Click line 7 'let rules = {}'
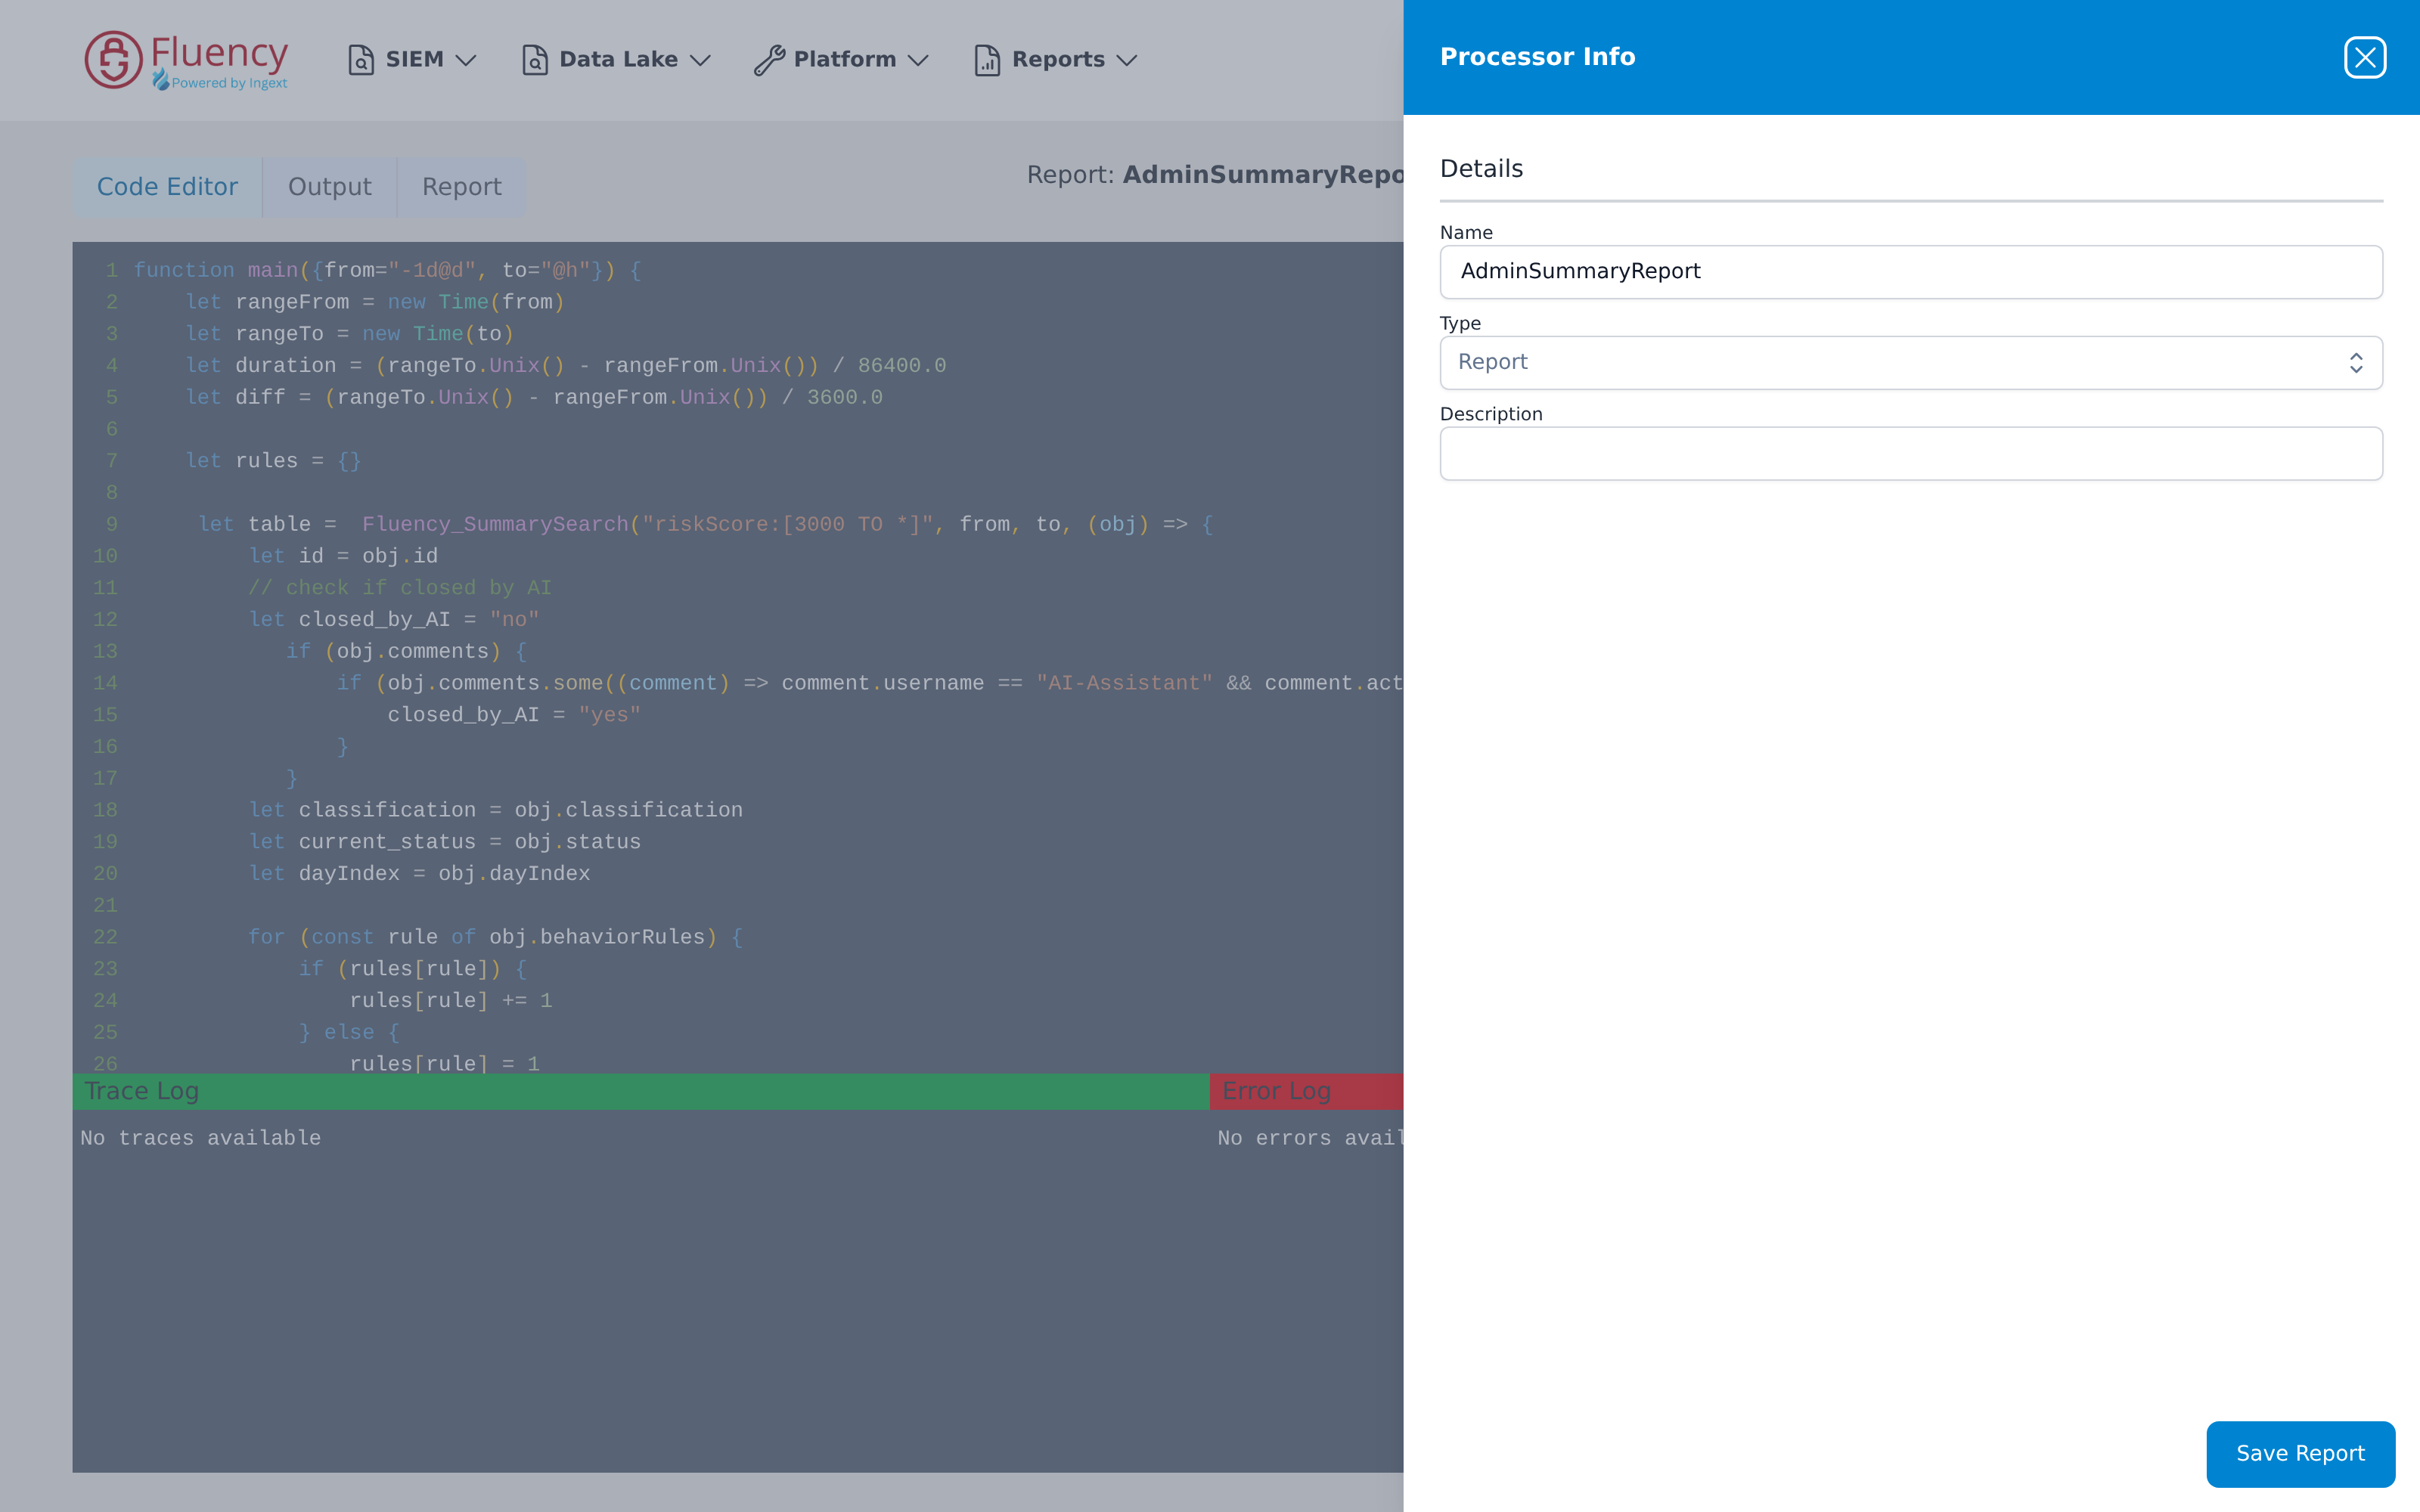The width and height of the screenshot is (2420, 1512). 273,461
